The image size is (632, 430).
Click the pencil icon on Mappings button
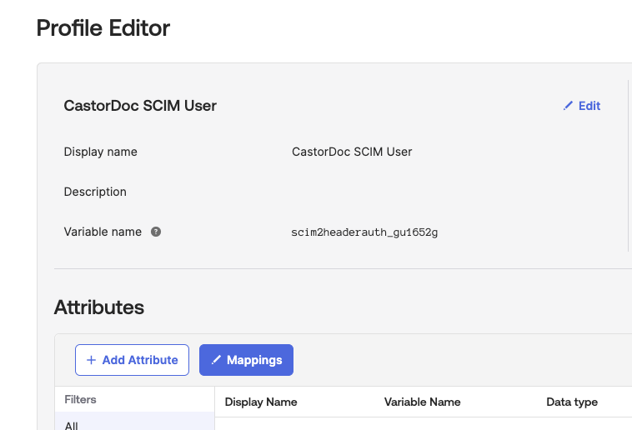coord(216,360)
